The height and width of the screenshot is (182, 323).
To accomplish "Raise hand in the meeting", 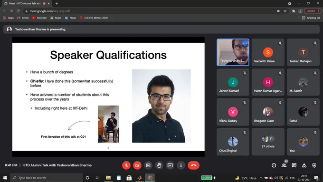I will (x=159, y=165).
